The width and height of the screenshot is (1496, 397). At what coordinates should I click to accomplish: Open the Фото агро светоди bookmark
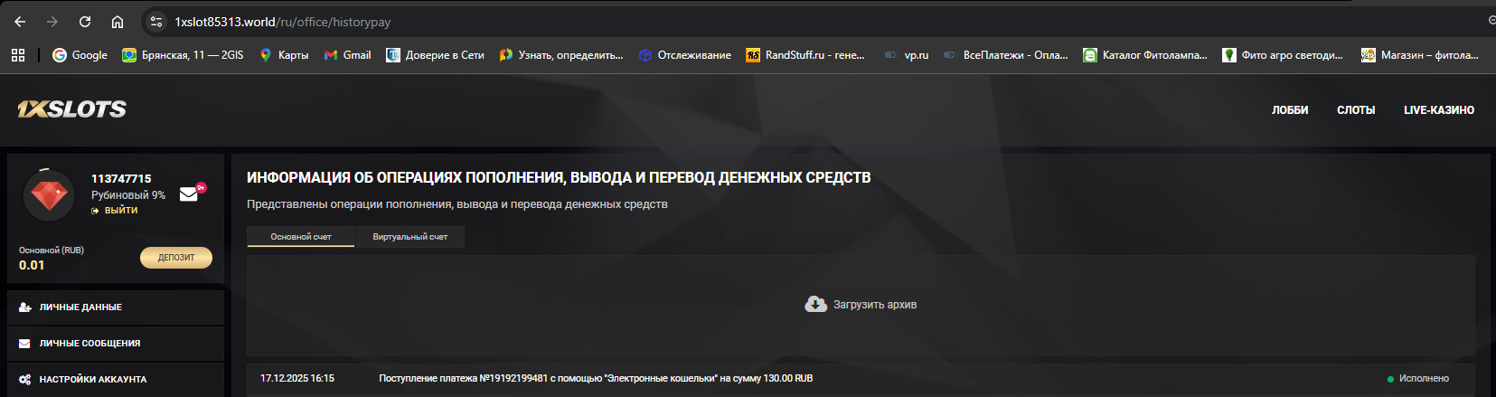pyautogui.click(x=1283, y=55)
